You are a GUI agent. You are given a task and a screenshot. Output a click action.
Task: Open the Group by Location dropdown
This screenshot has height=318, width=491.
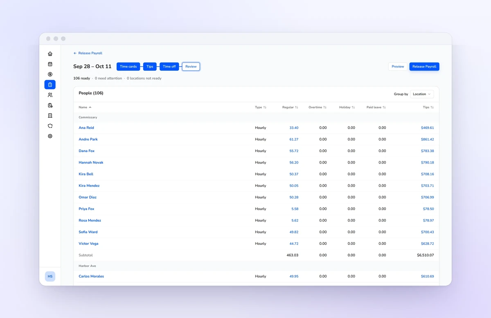(422, 94)
